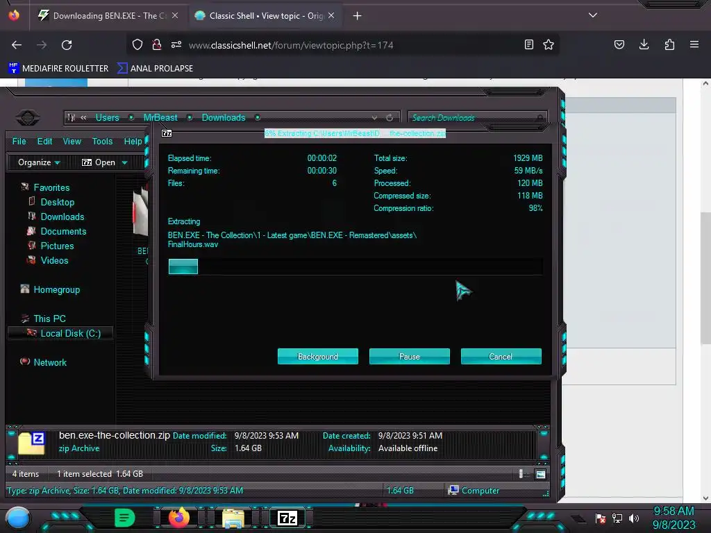711x533 pixels.
Task: Expand the list-all-tabs chevron
Action: click(x=593, y=15)
